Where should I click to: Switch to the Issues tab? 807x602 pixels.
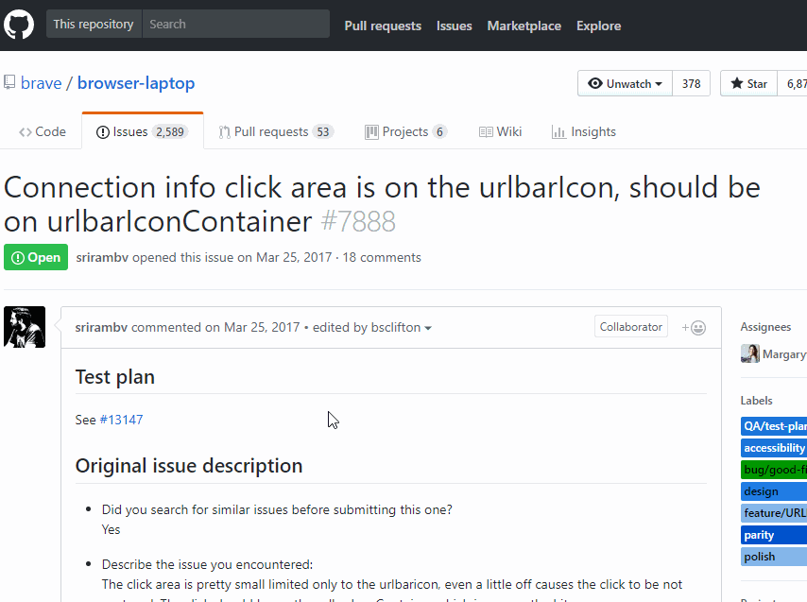(x=142, y=131)
